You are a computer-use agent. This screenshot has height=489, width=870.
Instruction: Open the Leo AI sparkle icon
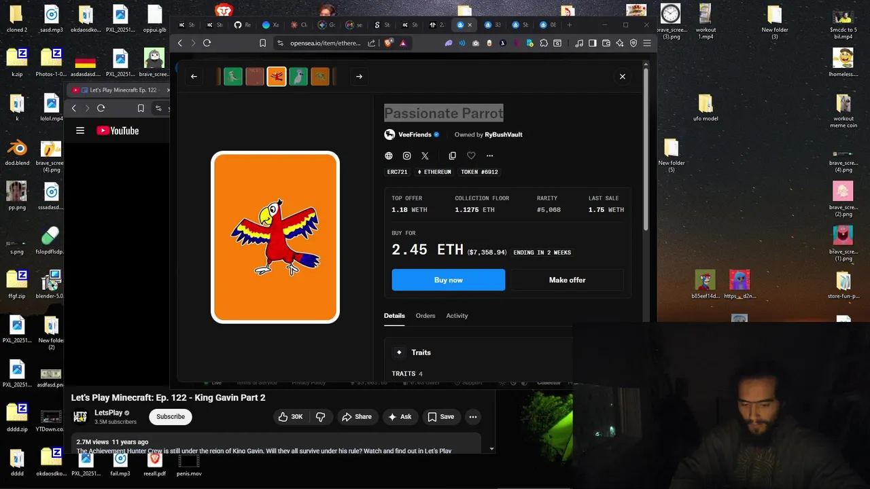620,43
